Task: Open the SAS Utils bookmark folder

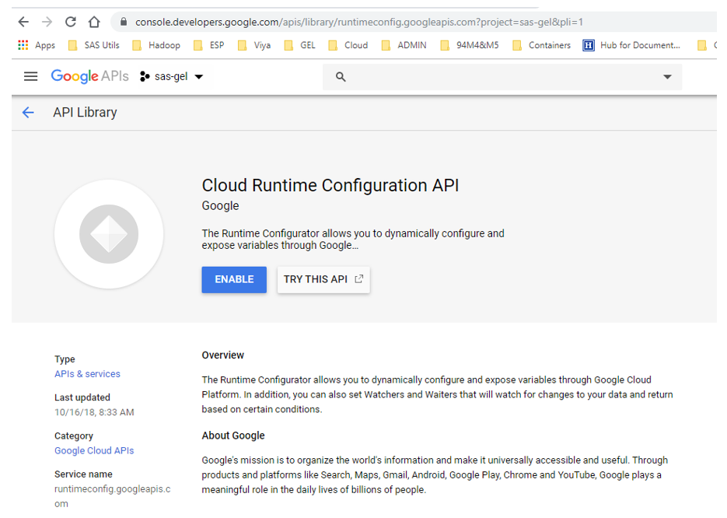Action: point(94,45)
